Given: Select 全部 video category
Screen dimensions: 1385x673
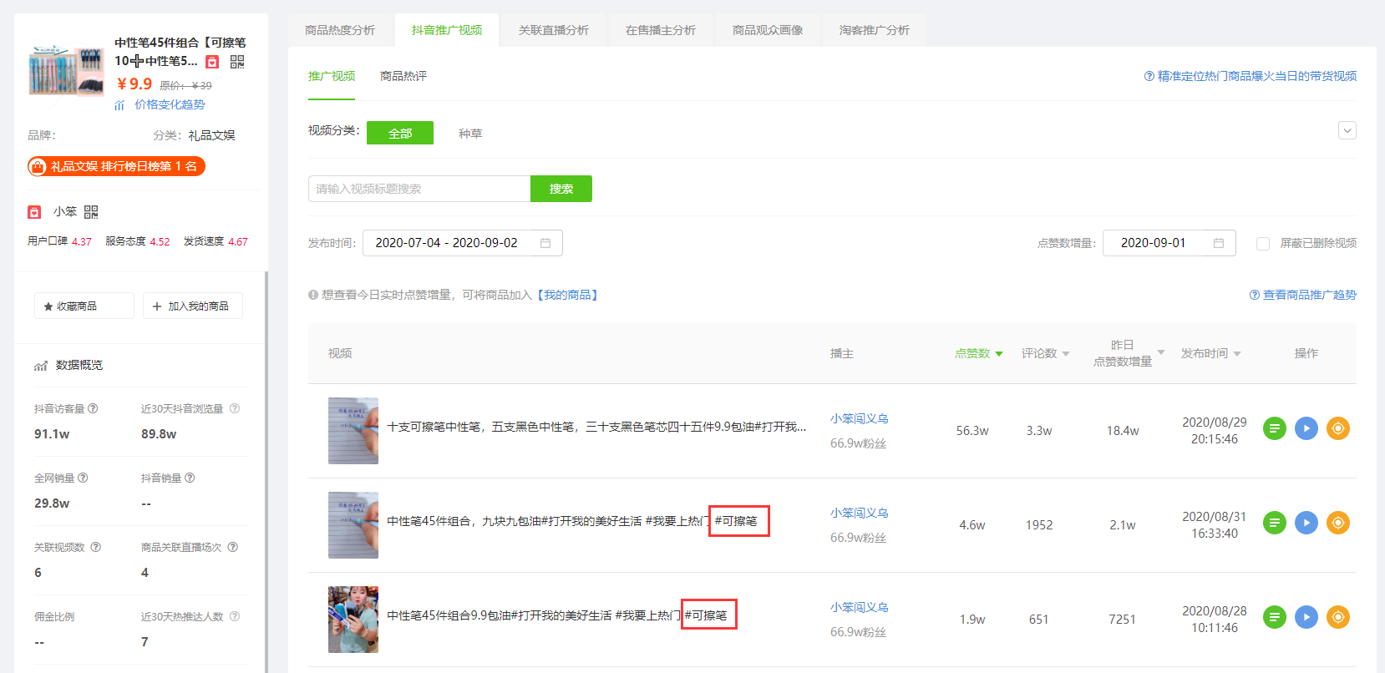Looking at the screenshot, I should pos(400,133).
